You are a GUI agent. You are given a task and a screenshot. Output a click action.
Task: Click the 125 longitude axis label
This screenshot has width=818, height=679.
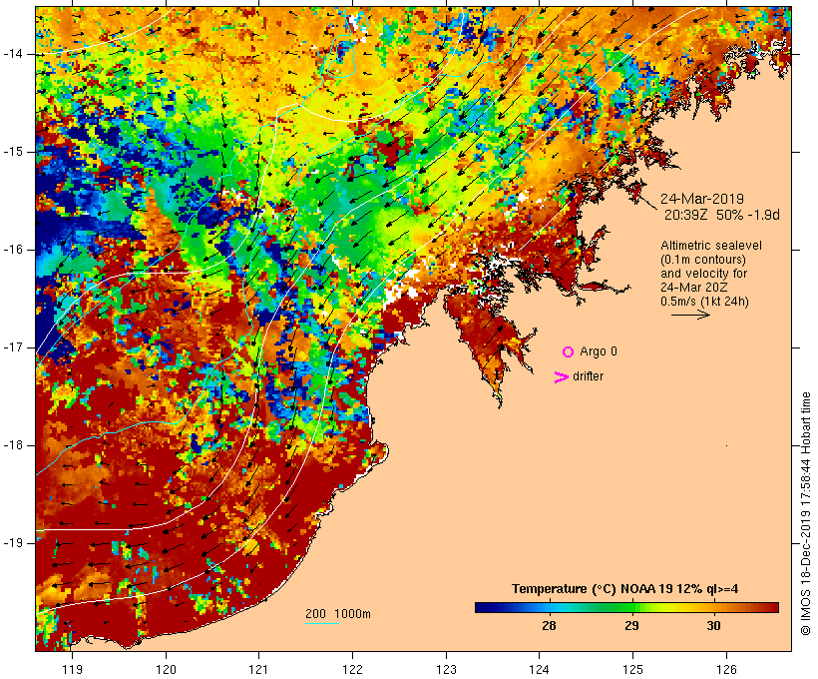pyautogui.click(x=632, y=669)
